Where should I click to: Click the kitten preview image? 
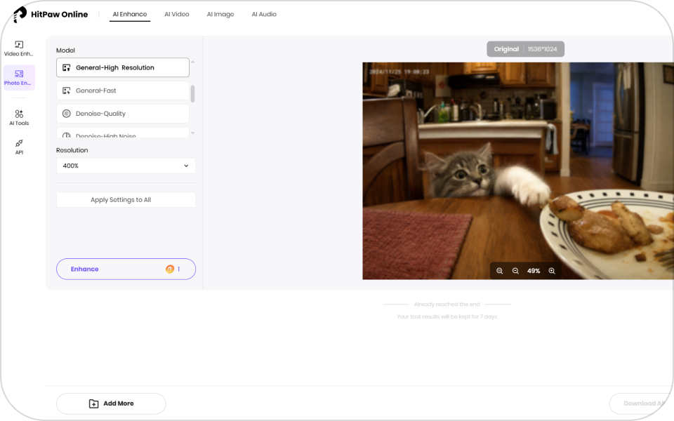tap(518, 171)
